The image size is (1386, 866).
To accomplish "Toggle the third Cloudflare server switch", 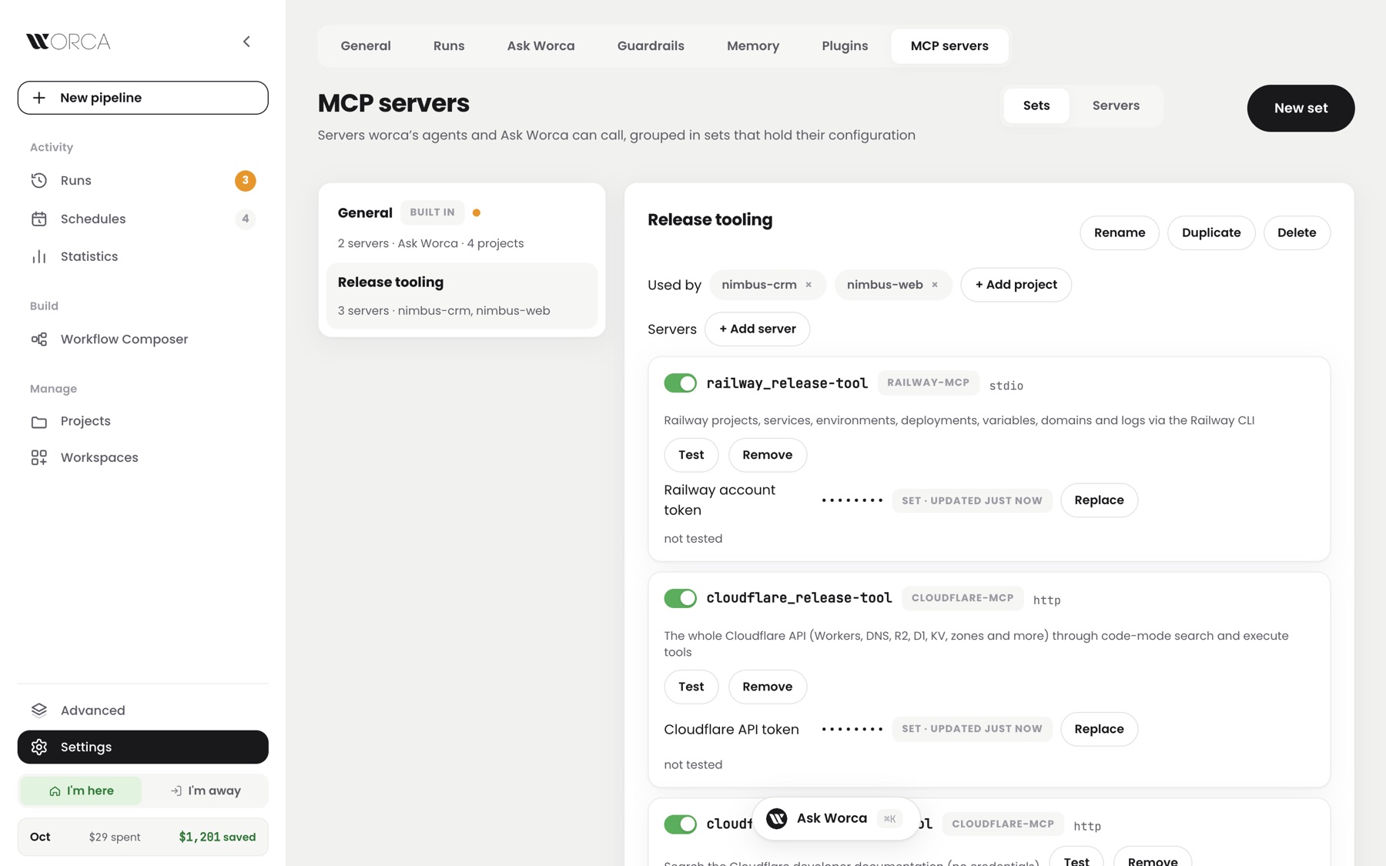I will coord(680,824).
